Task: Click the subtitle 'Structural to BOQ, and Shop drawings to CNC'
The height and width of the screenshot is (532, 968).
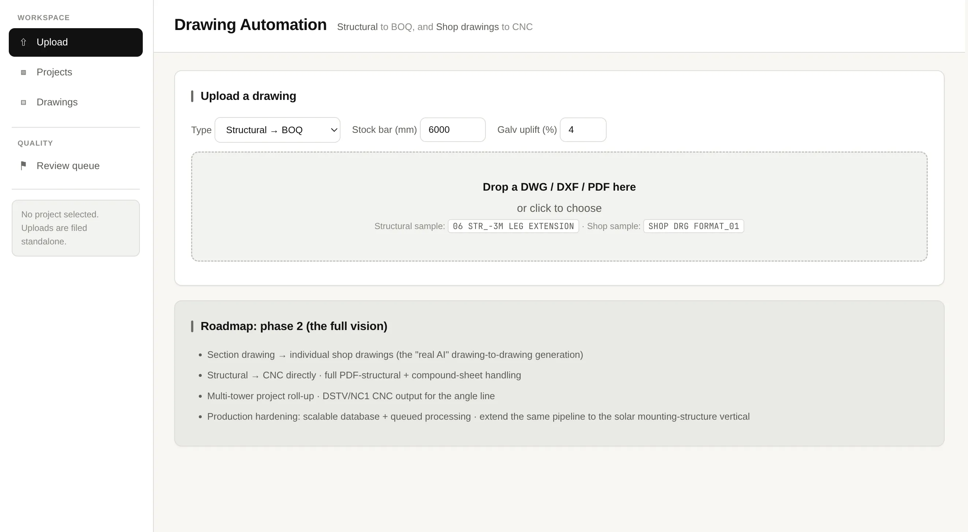Action: (435, 27)
